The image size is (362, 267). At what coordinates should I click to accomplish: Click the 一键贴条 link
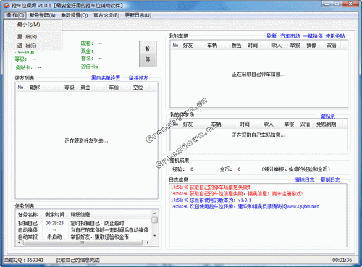point(326,116)
